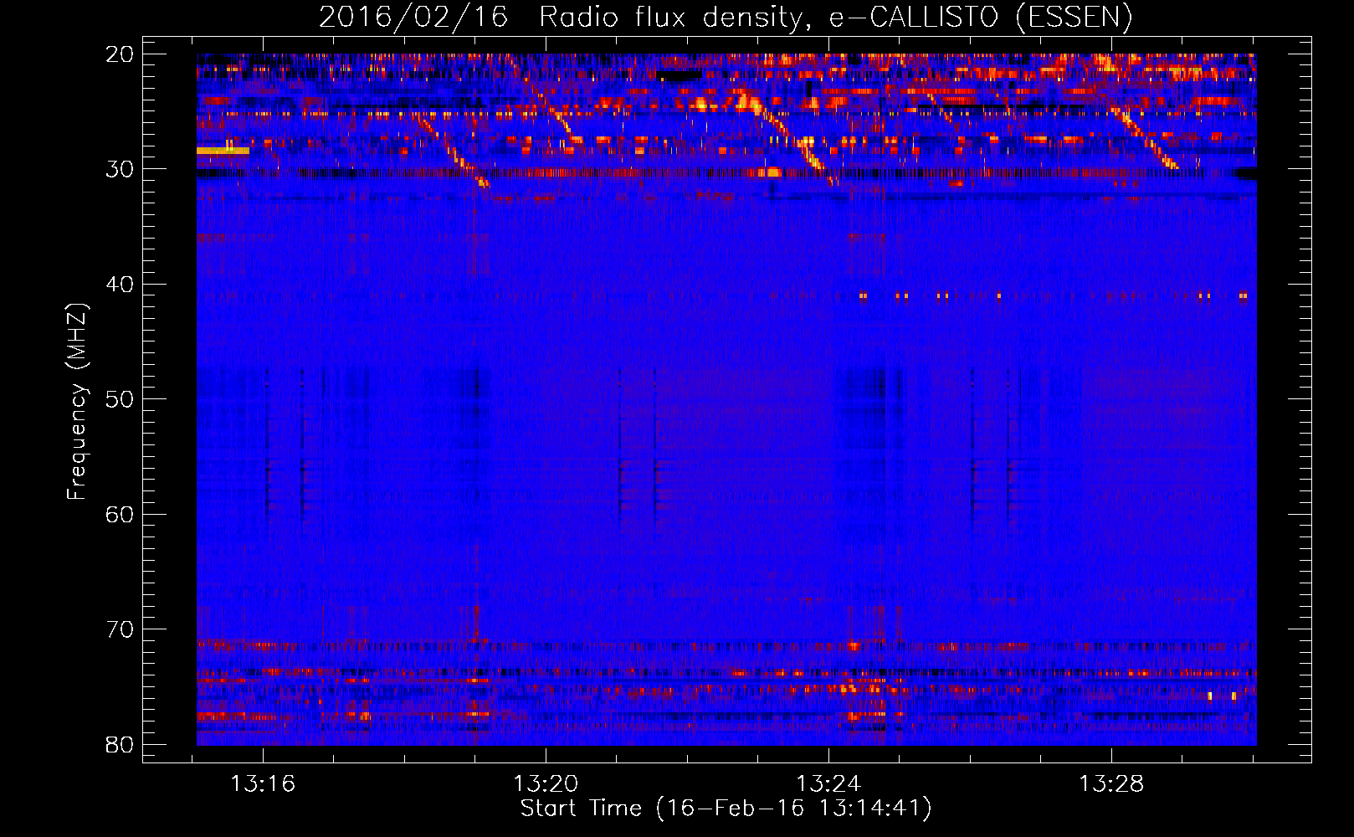Viewport: 1354px width, 837px height.
Task: Click the bright yellow bar near 28 MHz
Action: tap(223, 151)
